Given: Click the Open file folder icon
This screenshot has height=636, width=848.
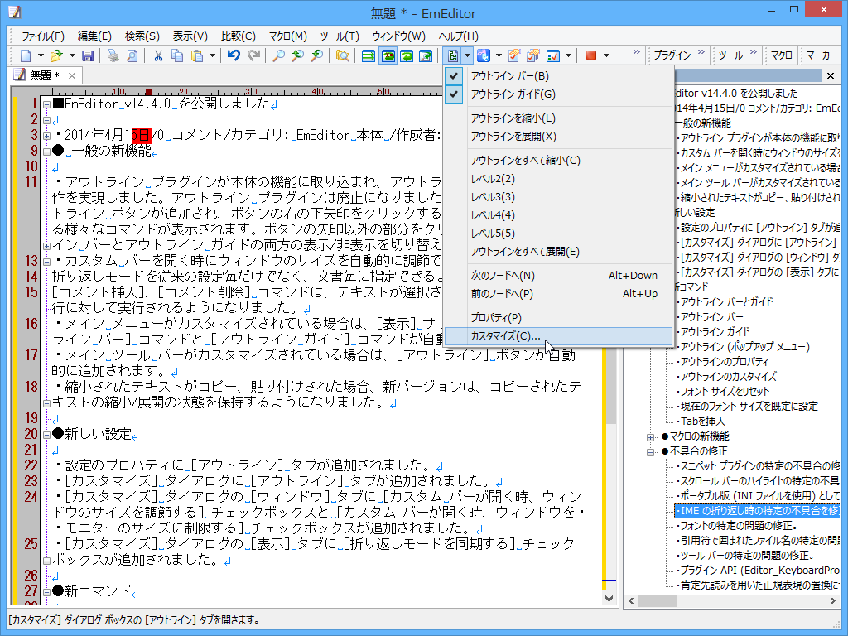Looking at the screenshot, I should click(56, 55).
